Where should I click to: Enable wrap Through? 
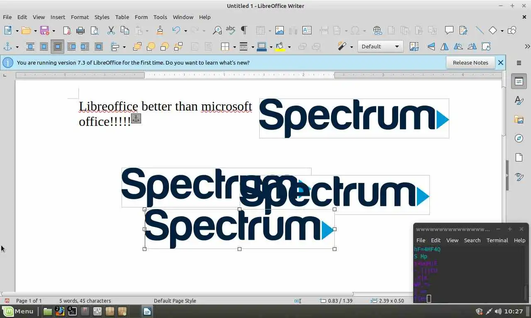coord(99,46)
